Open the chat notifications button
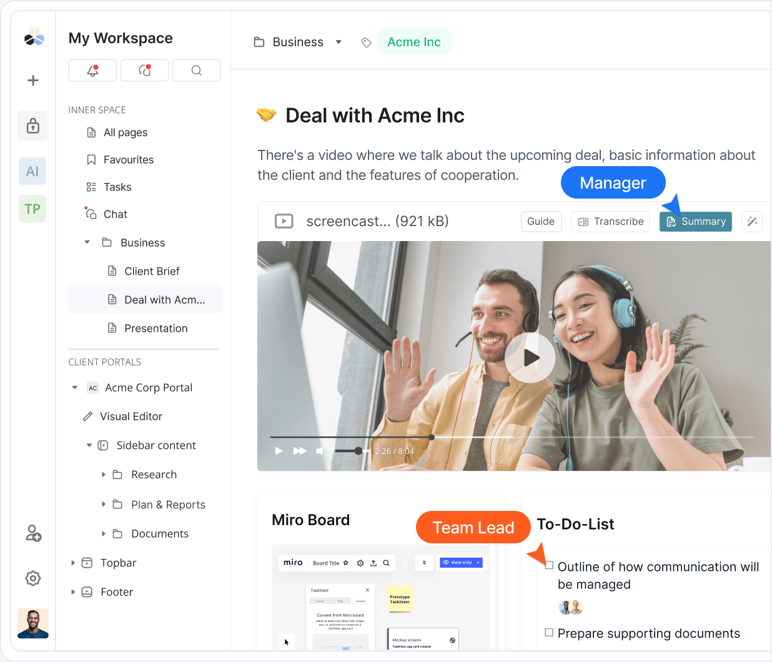 click(x=144, y=71)
